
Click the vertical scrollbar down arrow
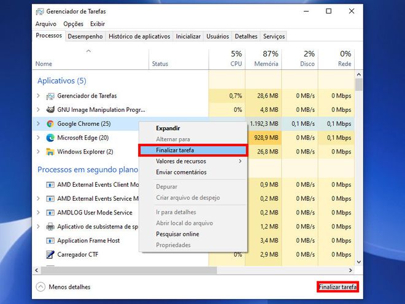pos(359,262)
